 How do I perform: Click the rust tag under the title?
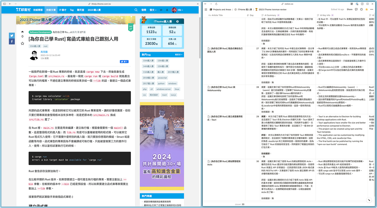click(x=46, y=46)
